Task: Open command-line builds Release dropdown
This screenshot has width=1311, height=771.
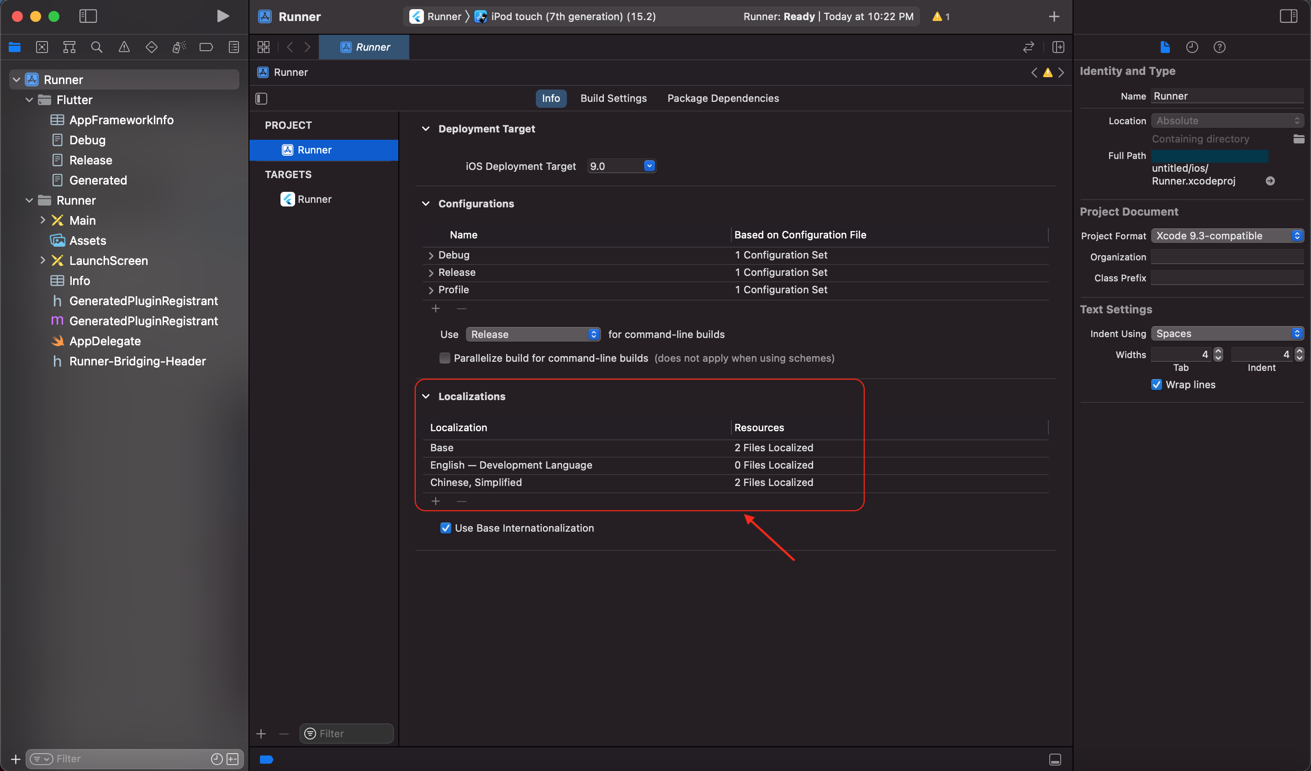Action: click(533, 334)
